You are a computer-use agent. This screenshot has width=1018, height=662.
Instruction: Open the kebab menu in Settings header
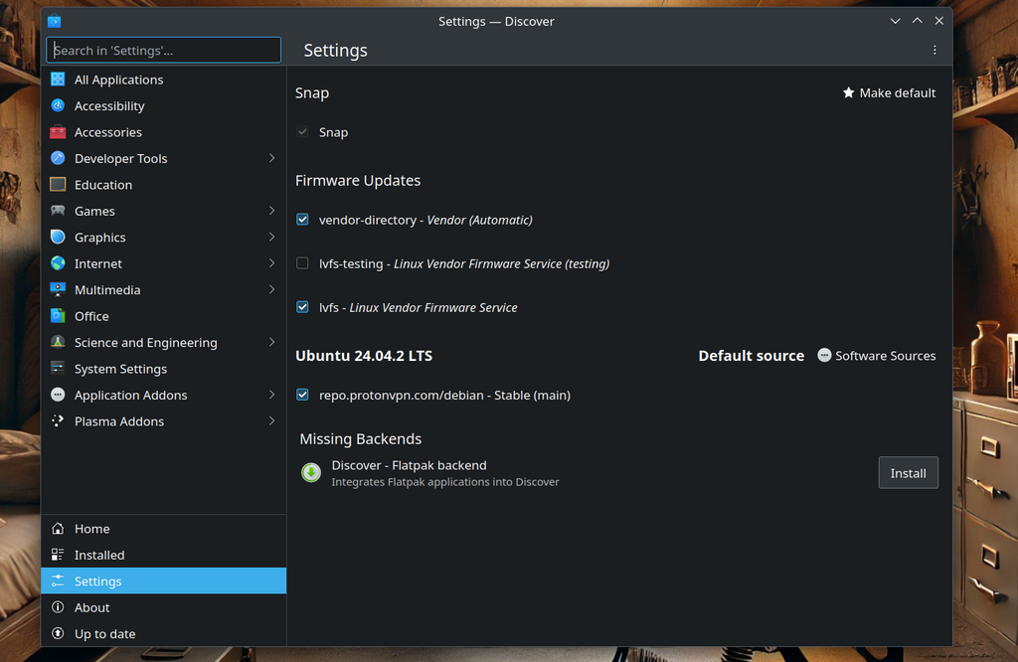pyautogui.click(x=934, y=50)
